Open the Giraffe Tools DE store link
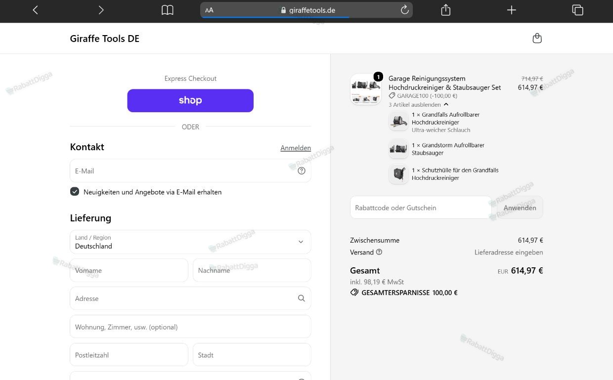Screen dimensions: 613x380 pos(105,39)
